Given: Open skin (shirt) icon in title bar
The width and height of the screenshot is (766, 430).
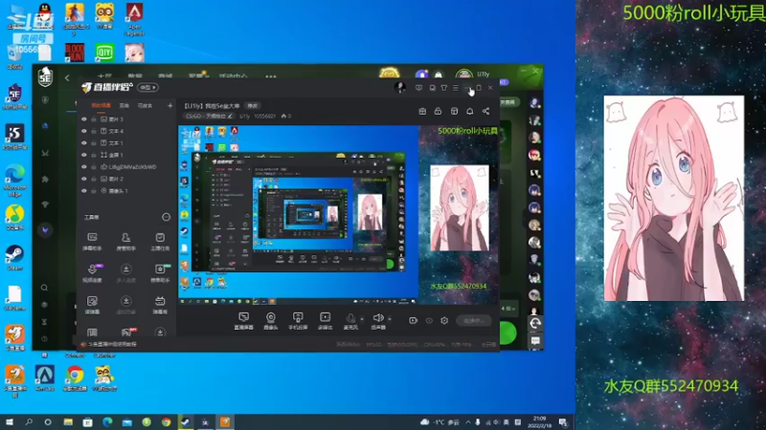Looking at the screenshot, I should (x=443, y=88).
